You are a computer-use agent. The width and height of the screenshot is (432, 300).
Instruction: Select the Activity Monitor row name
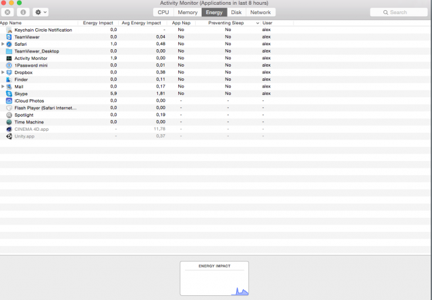pyautogui.click(x=31, y=59)
